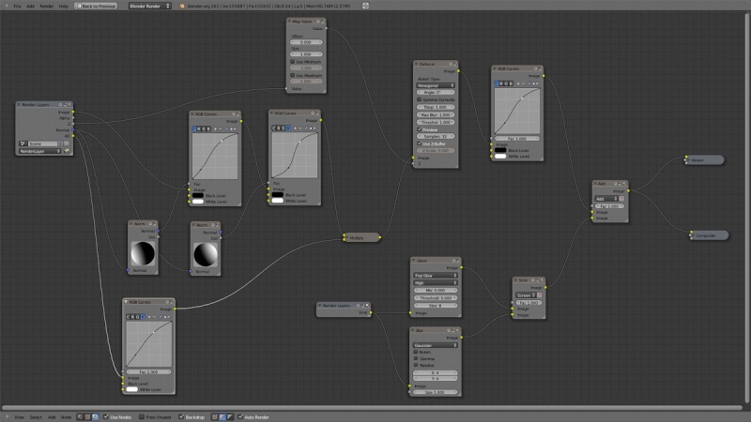
Task: Toggle Bokeh checkbox in Blur node
Action: tap(416, 352)
